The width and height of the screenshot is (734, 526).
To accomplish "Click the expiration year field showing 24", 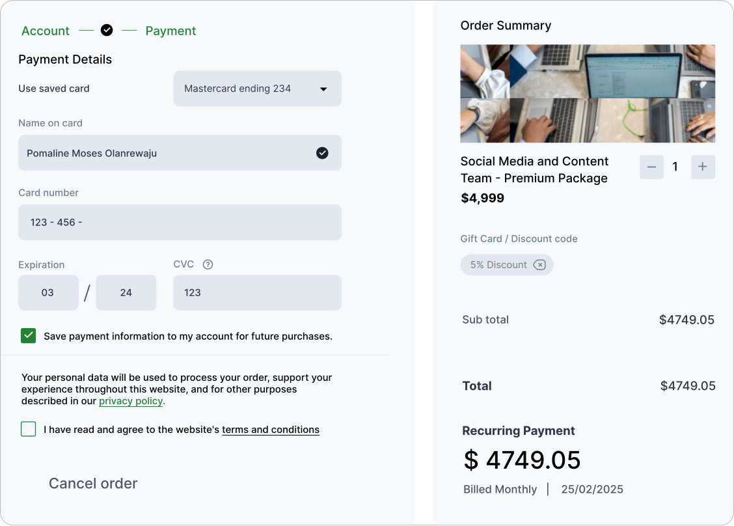I will 126,293.
